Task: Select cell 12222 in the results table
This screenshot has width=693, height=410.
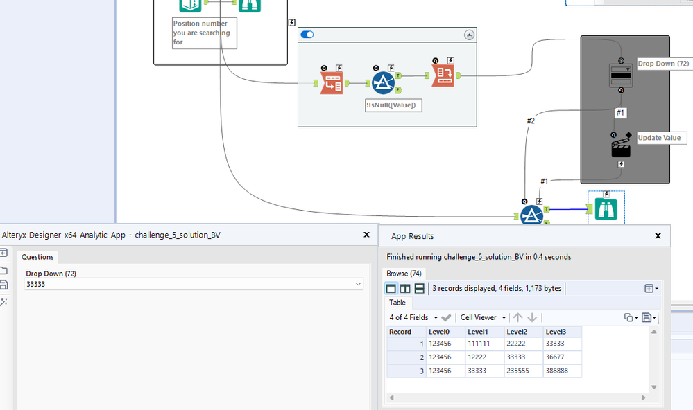Action: [x=484, y=357]
